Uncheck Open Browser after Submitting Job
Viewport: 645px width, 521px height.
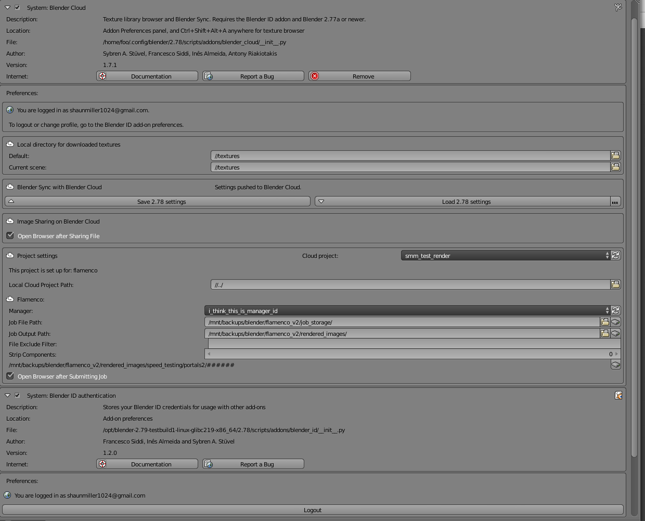(10, 376)
